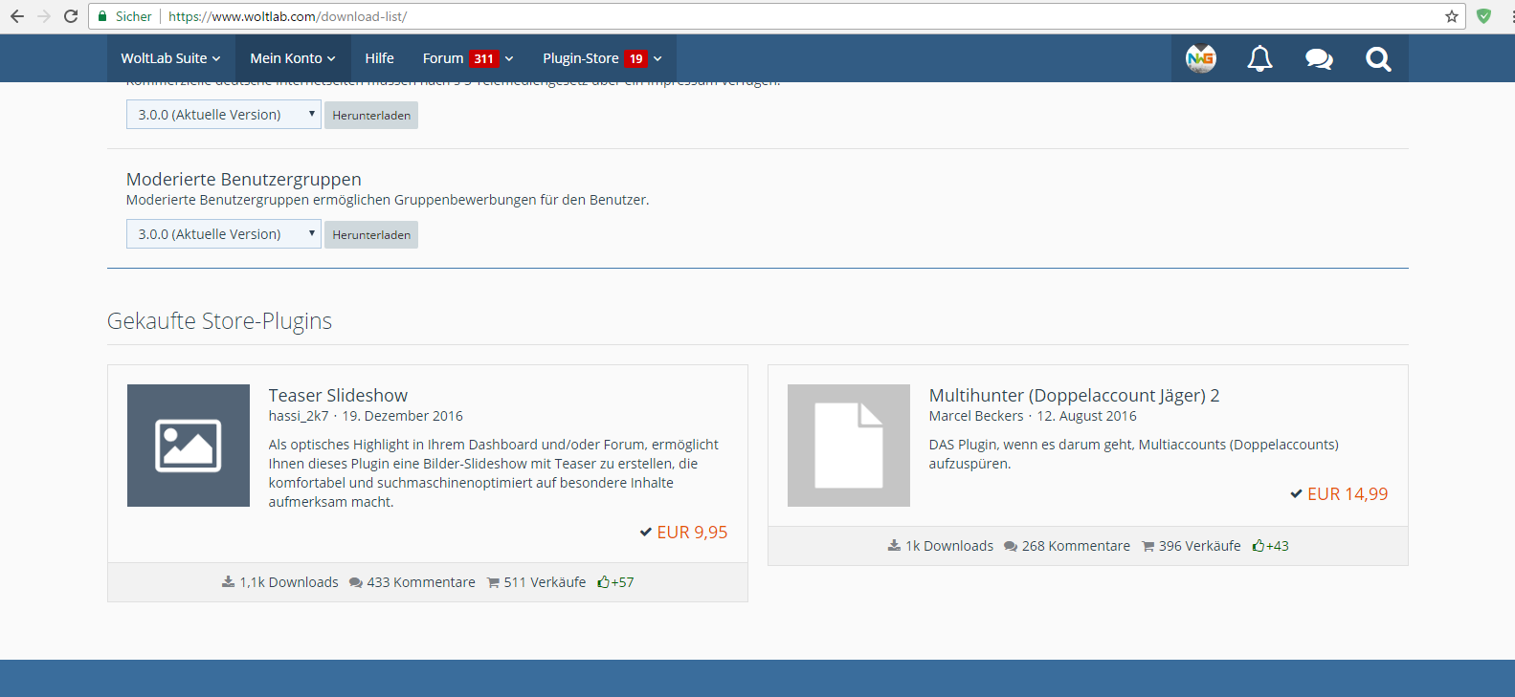
Task: Open the Plugin-Store menu
Action: click(x=581, y=58)
